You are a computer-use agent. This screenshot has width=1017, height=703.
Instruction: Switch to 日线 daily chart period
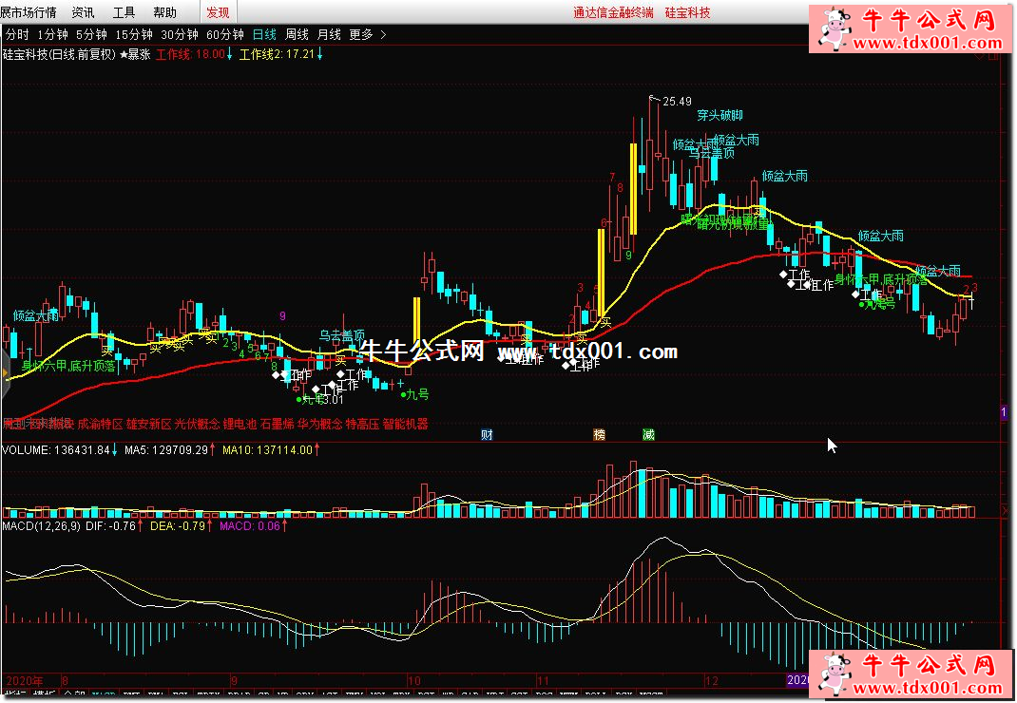(264, 34)
